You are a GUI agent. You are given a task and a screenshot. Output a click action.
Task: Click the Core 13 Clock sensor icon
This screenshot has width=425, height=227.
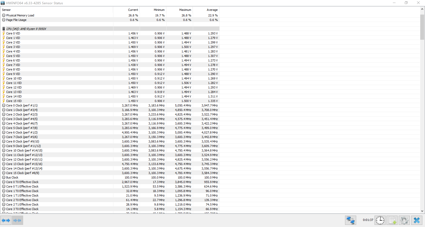click(4, 164)
